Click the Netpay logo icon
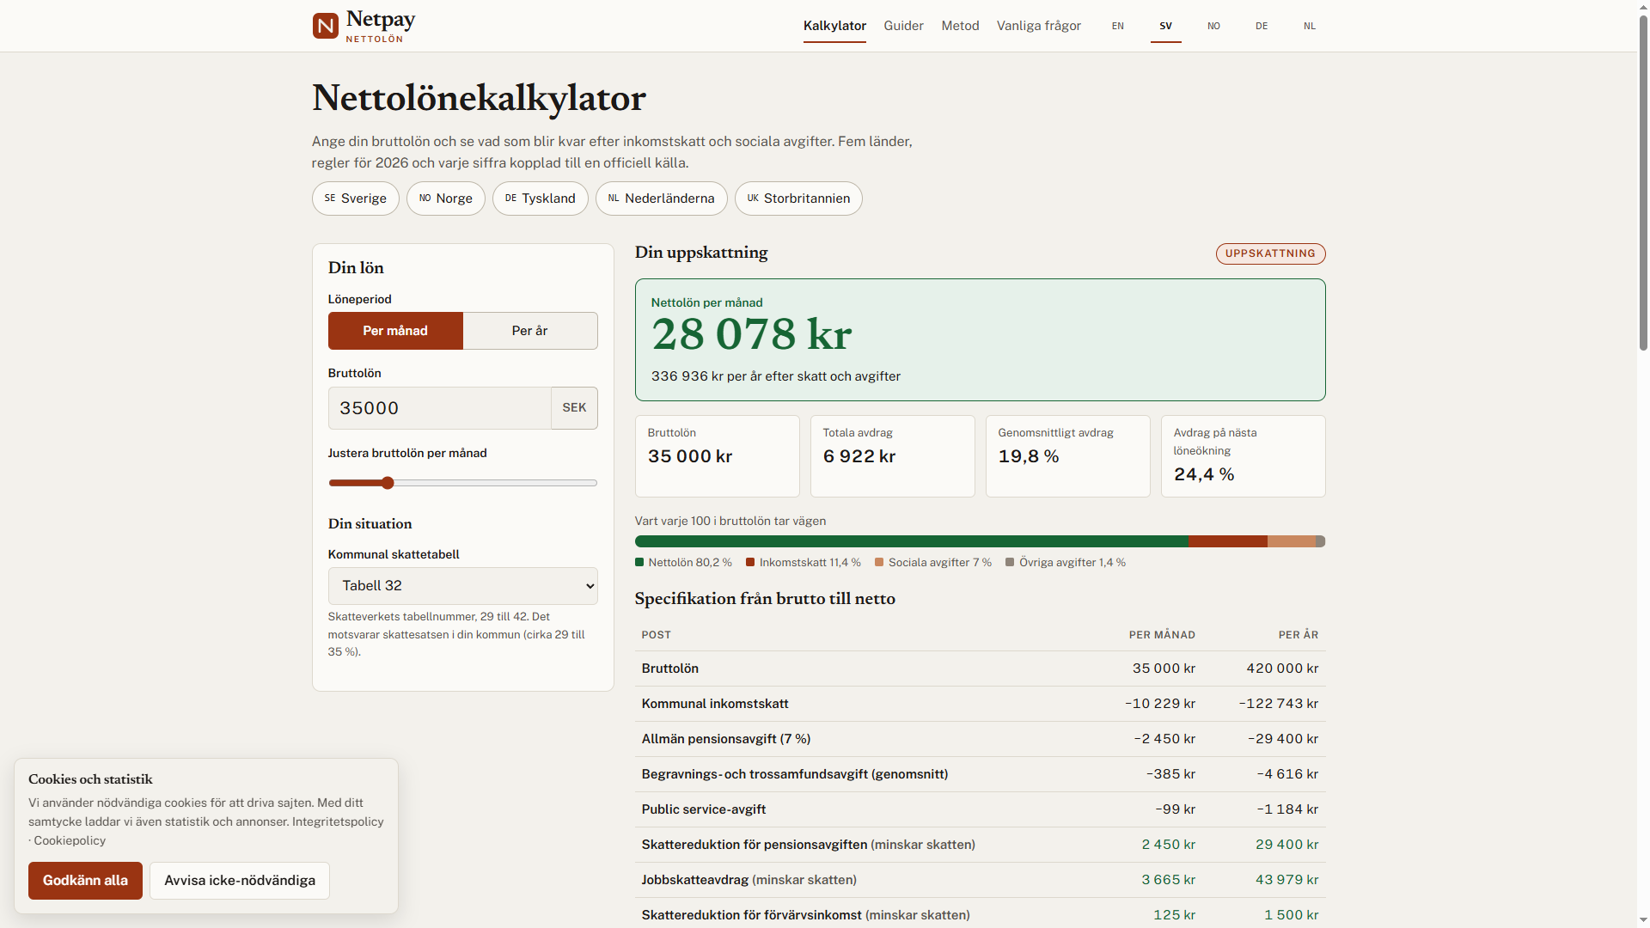 [x=326, y=26]
